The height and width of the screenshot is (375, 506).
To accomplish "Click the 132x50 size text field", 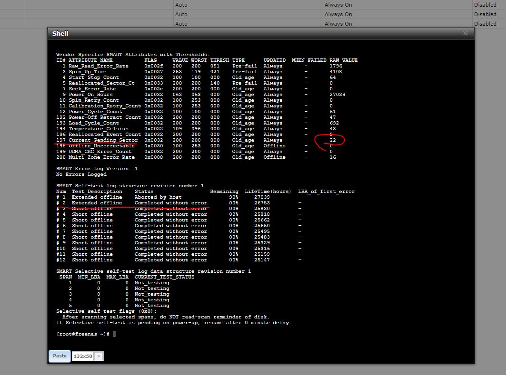I will click(x=82, y=356).
